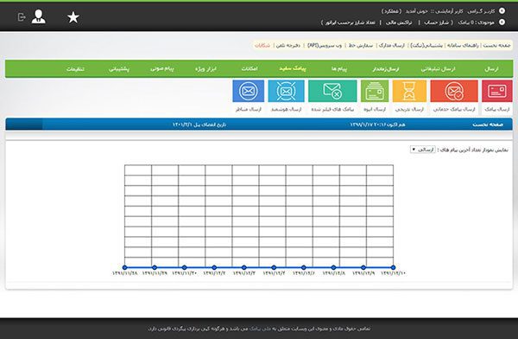Open the red شکایات complaints link
The height and width of the screenshot is (339, 518).
[x=262, y=45]
